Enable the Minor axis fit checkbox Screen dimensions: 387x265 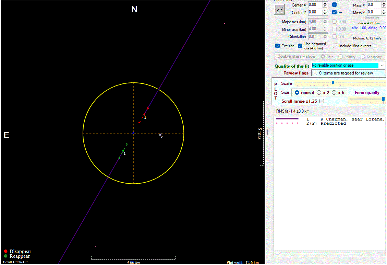[x=334, y=29]
